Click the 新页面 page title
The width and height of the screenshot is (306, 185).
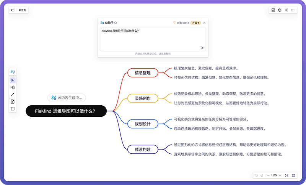(22, 10)
